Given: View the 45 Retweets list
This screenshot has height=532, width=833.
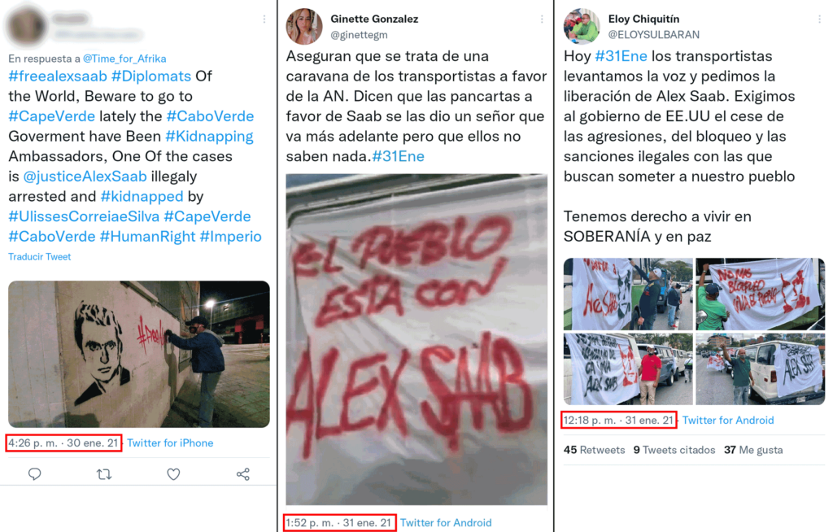Looking at the screenshot, I should [594, 450].
